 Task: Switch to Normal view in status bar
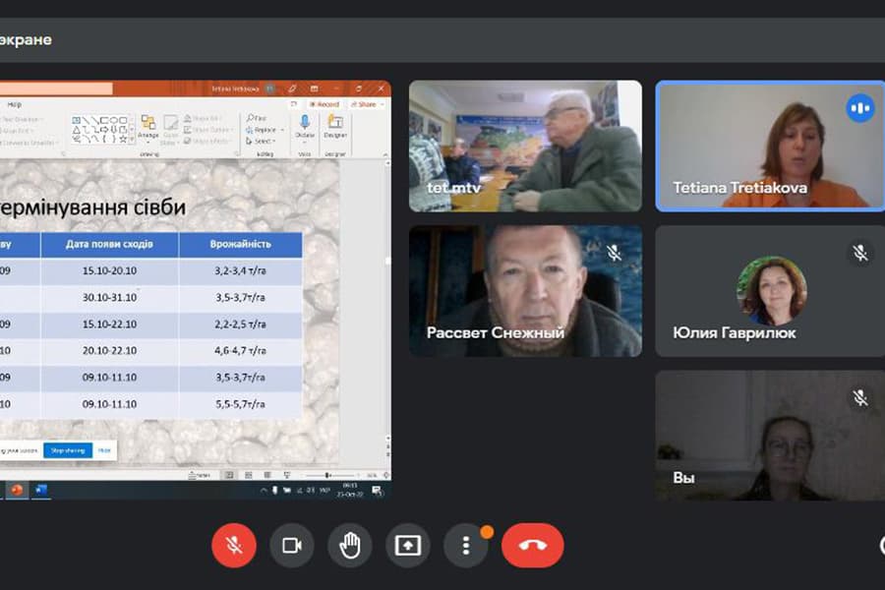tap(229, 475)
